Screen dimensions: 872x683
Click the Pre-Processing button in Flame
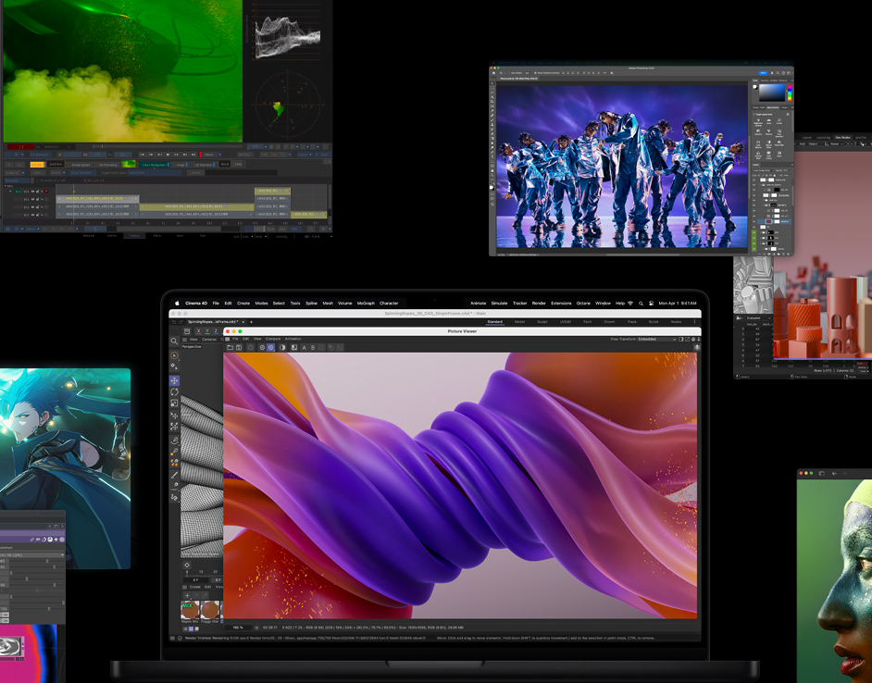click(108, 165)
